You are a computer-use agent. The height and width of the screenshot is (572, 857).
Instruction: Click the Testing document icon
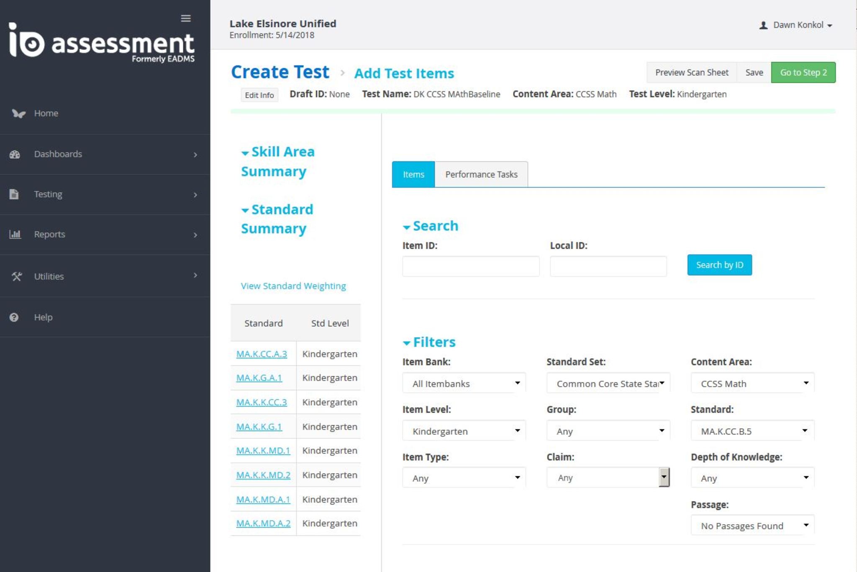click(x=14, y=194)
